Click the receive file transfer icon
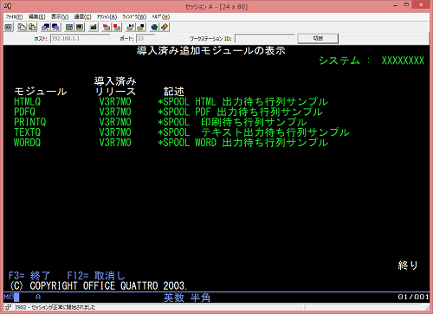 click(x=55, y=27)
